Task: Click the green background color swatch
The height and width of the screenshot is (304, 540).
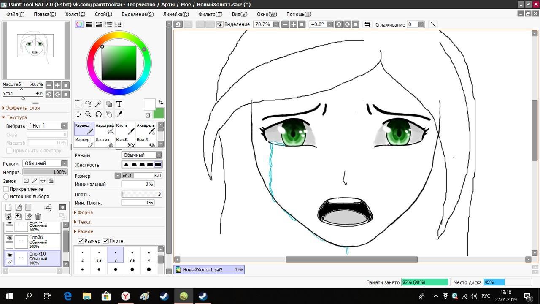Action: (159, 113)
